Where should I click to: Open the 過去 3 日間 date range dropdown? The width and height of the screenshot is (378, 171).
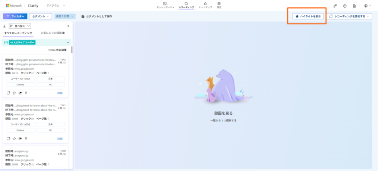pos(65,16)
